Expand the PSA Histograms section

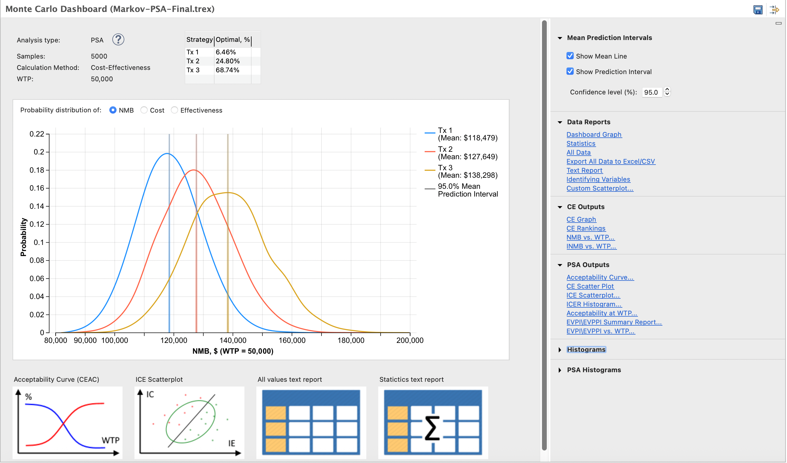click(x=560, y=370)
